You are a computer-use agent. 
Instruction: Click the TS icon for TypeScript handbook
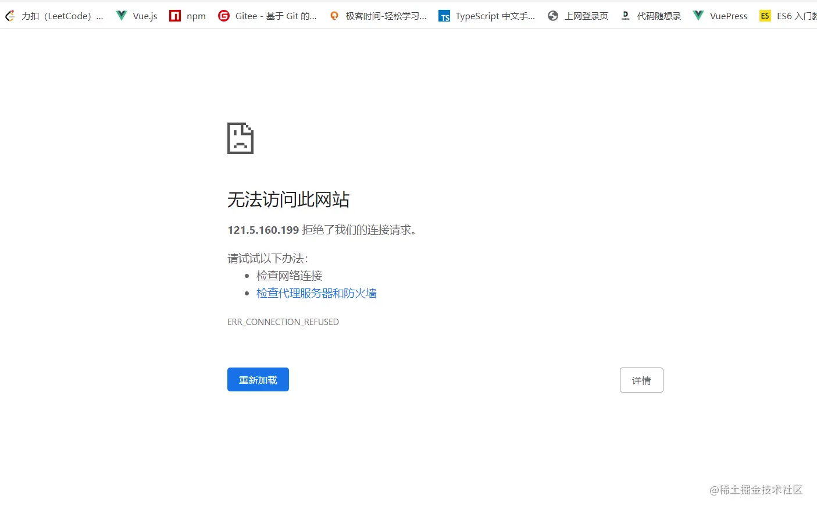pyautogui.click(x=444, y=16)
